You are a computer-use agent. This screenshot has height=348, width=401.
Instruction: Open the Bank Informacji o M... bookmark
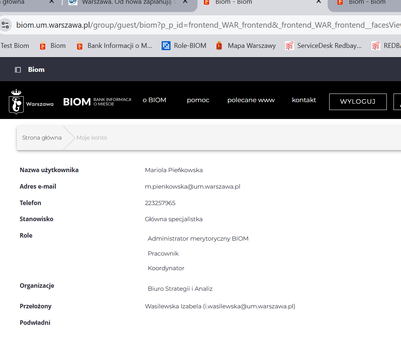point(114,46)
